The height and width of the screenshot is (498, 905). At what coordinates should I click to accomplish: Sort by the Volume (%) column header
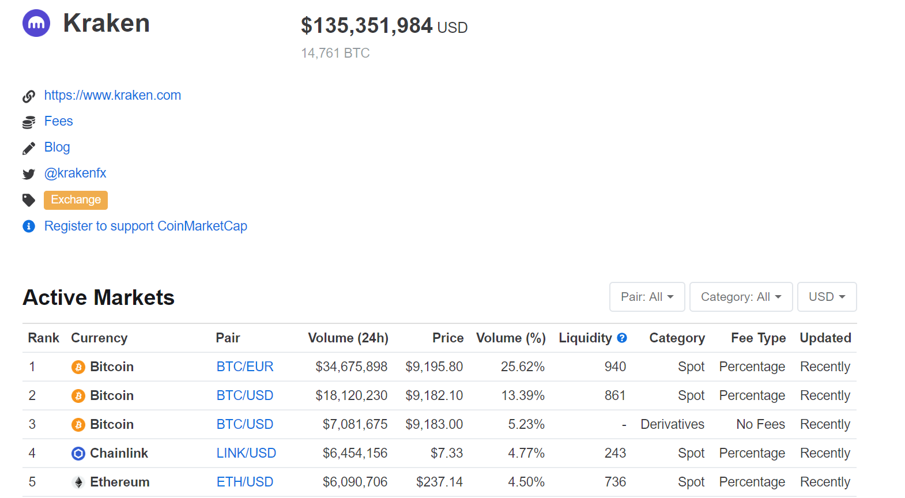[511, 338]
